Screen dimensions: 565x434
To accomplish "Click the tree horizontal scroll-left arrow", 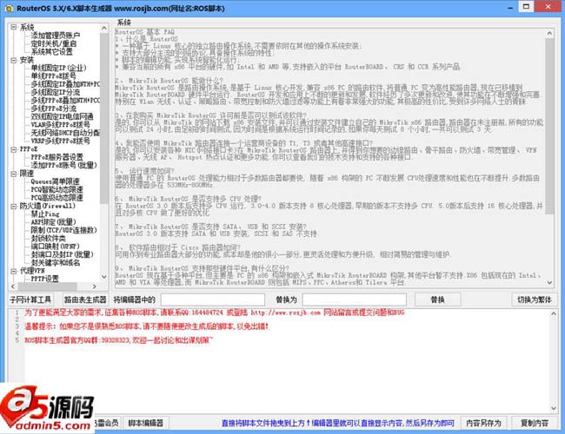I will 13,286.
